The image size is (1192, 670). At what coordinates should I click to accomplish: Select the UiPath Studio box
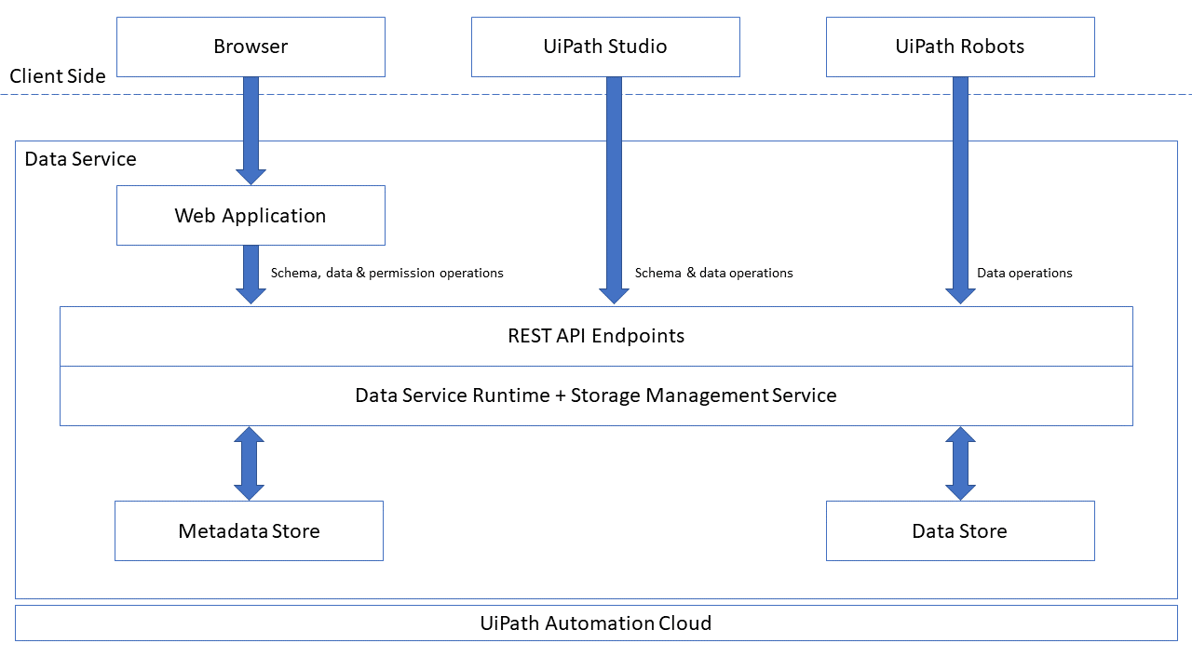pos(605,47)
